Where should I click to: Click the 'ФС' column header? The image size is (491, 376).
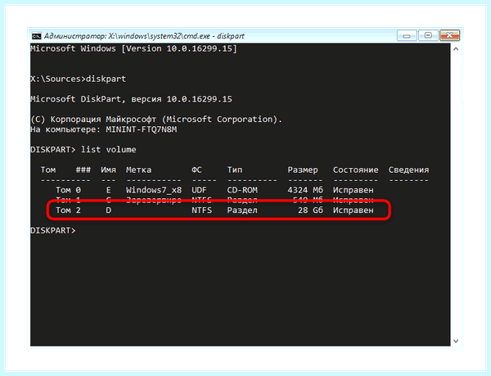coord(196,170)
